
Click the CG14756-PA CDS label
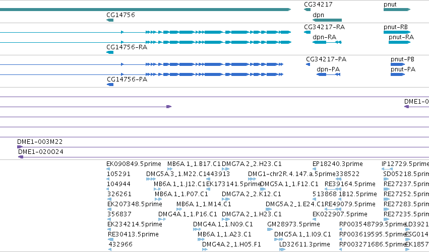127,79
